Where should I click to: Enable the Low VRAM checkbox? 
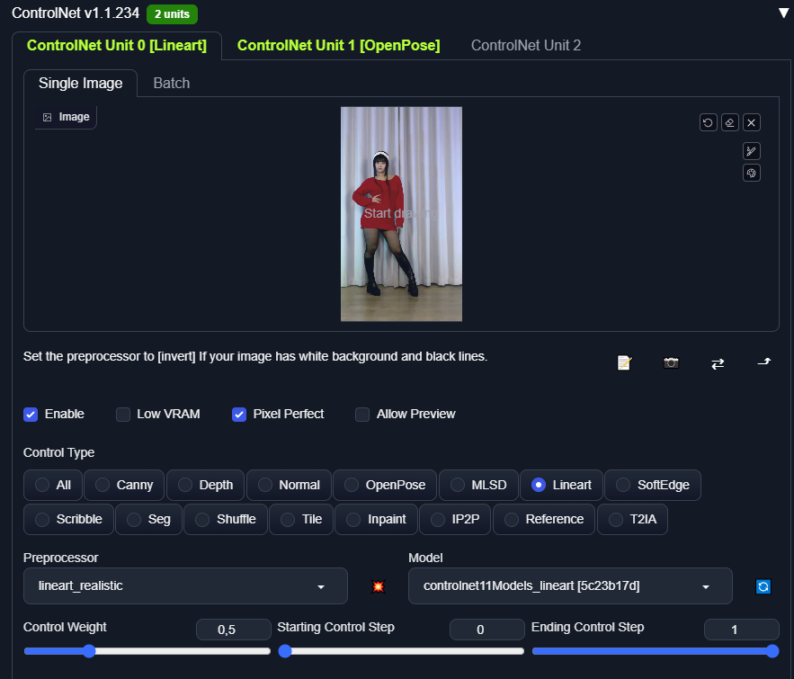[123, 415]
